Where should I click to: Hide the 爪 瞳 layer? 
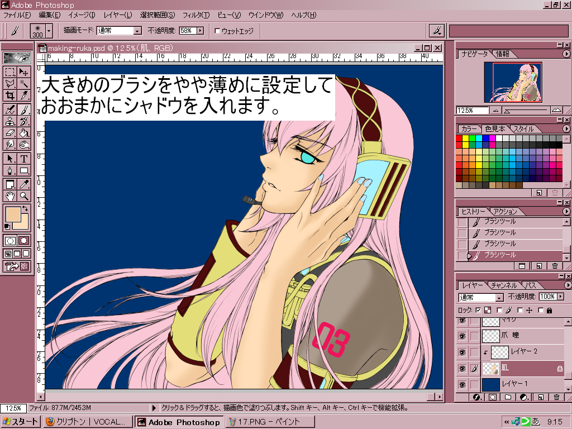pos(462,336)
